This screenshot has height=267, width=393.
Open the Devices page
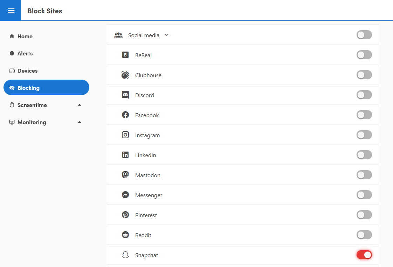tap(46, 71)
